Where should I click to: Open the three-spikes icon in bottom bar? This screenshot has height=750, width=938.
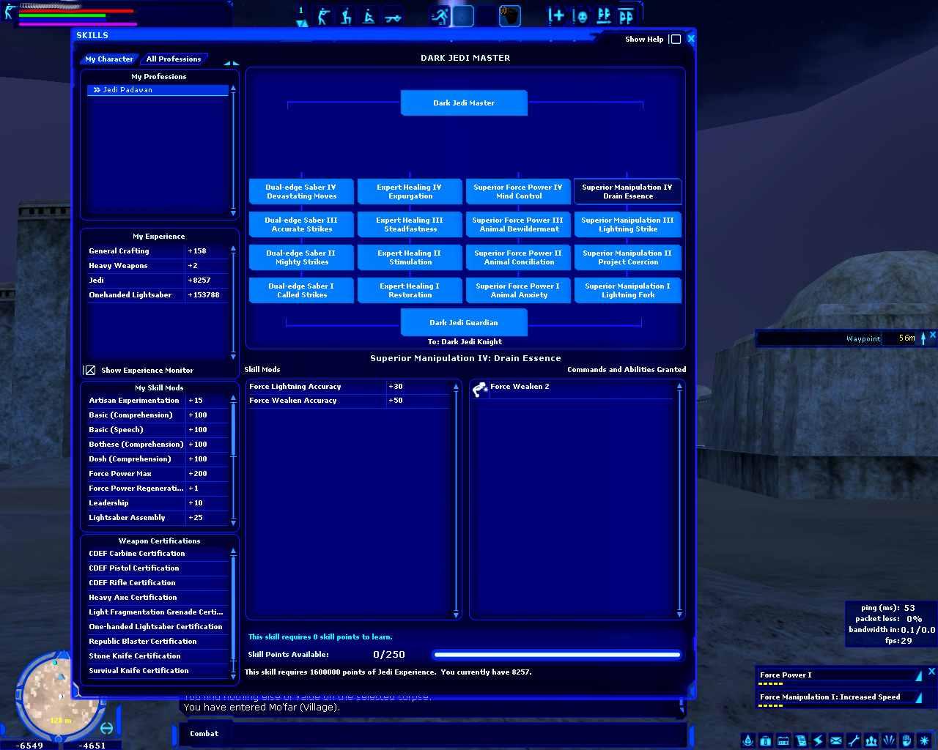pos(889,740)
